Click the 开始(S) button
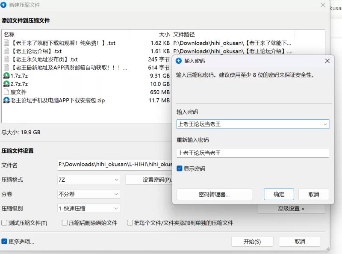Image resolution: width=342 pixels, height=254 pixels. 252,242
